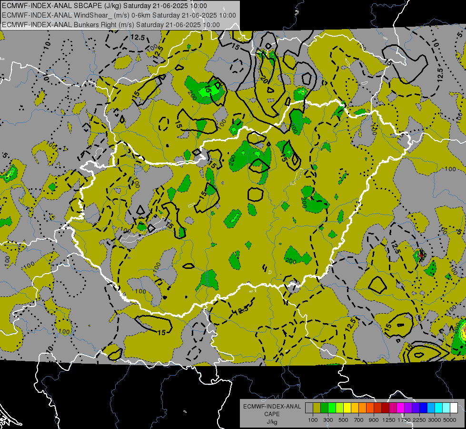The height and width of the screenshot is (429, 466).
Task: Select the dark red legend swatch
Action: (x=386, y=408)
